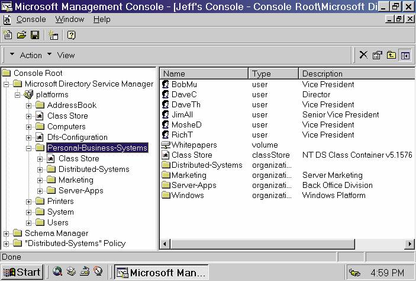416x281 pixels.
Task: Click Microsoft Man... taskbar button
Action: click(162, 272)
